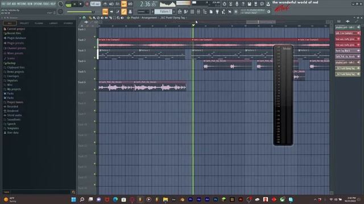The width and height of the screenshot is (364, 204).
Task: Click the download arrow icon
Action: 268,4
